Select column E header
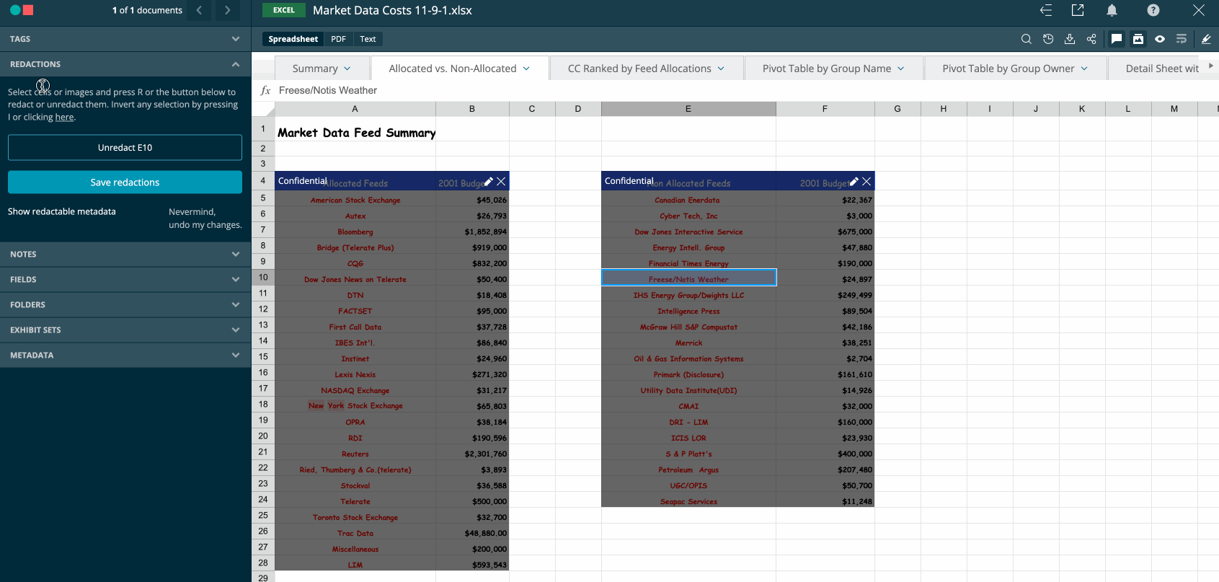The height and width of the screenshot is (582, 1219). click(x=688, y=109)
